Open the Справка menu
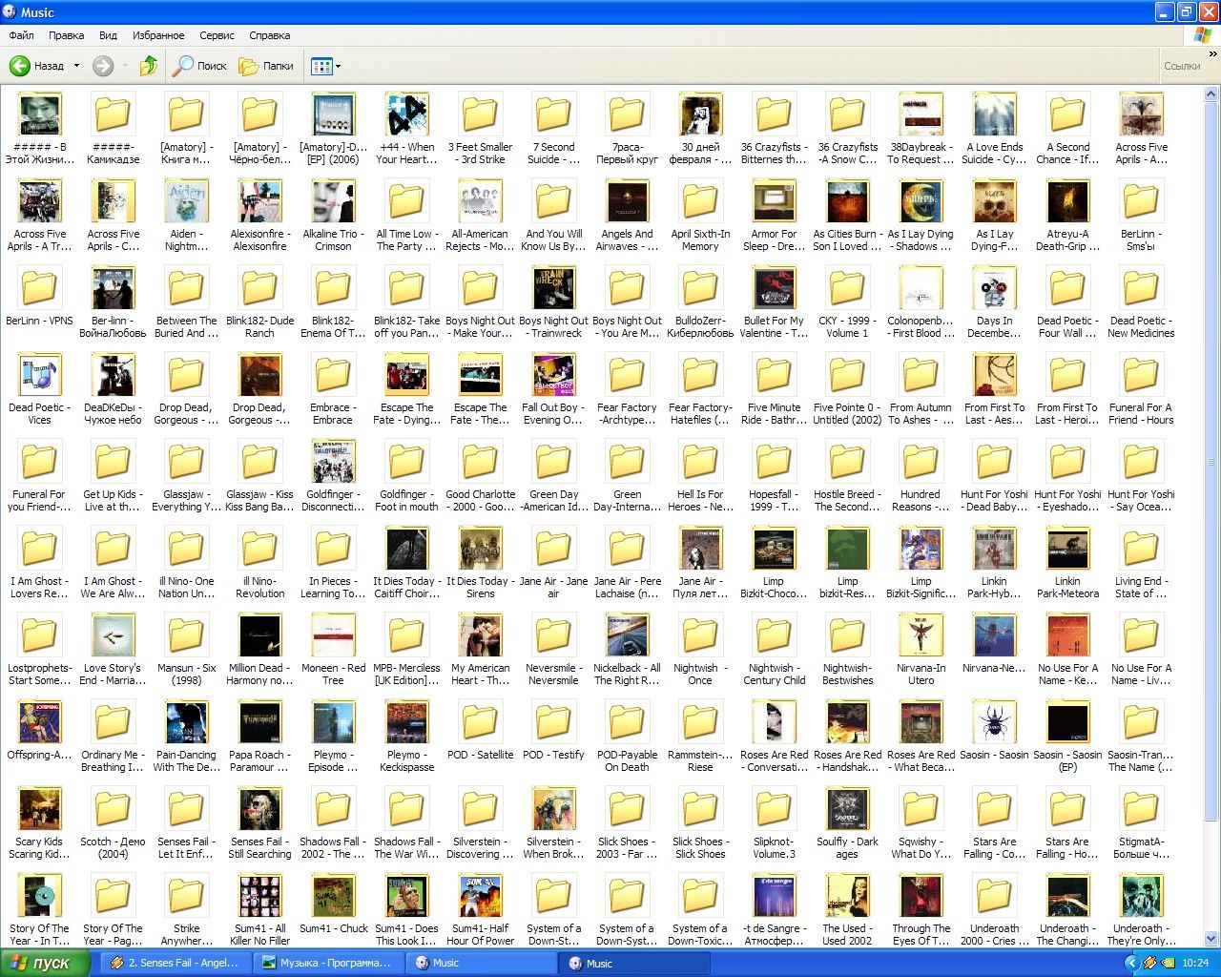The image size is (1221, 977). click(x=269, y=35)
